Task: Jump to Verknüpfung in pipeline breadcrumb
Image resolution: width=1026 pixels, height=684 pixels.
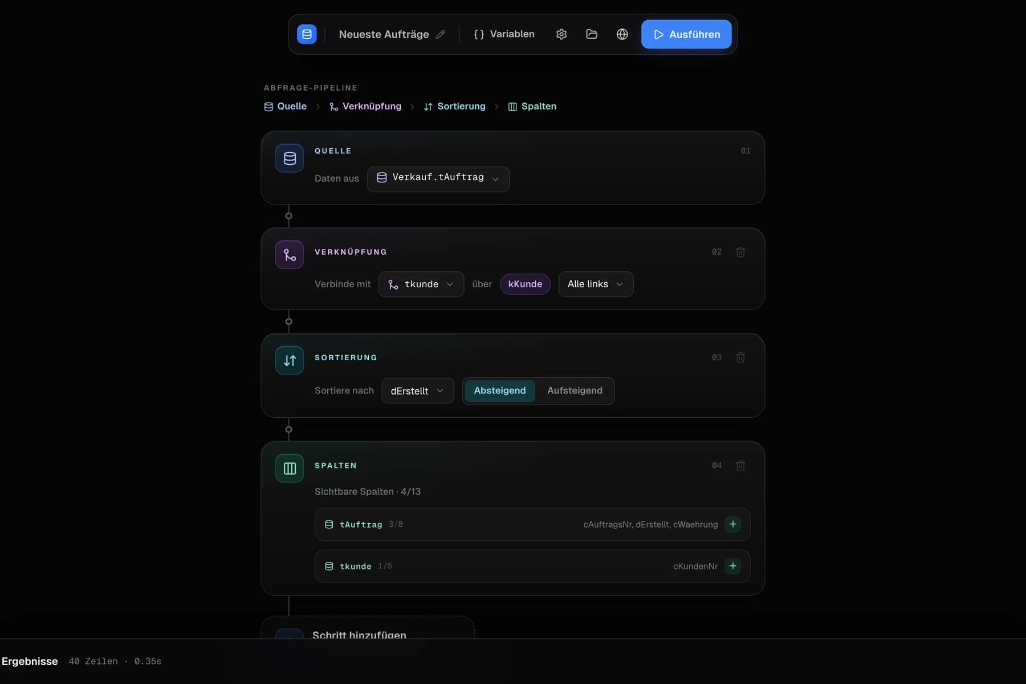Action: (x=365, y=107)
